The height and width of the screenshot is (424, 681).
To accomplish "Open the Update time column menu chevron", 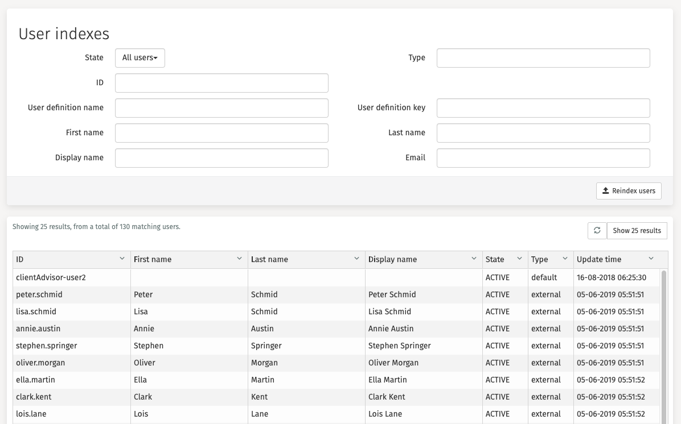I will click(651, 259).
